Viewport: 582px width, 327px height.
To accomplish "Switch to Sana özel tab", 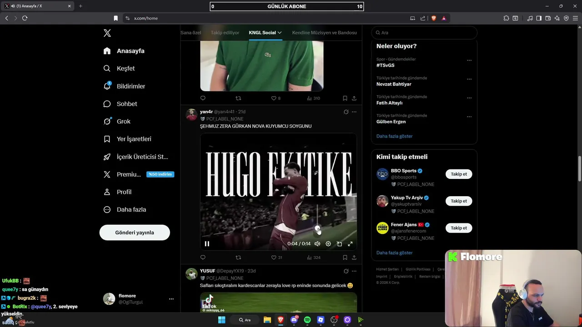I will 191,33.
